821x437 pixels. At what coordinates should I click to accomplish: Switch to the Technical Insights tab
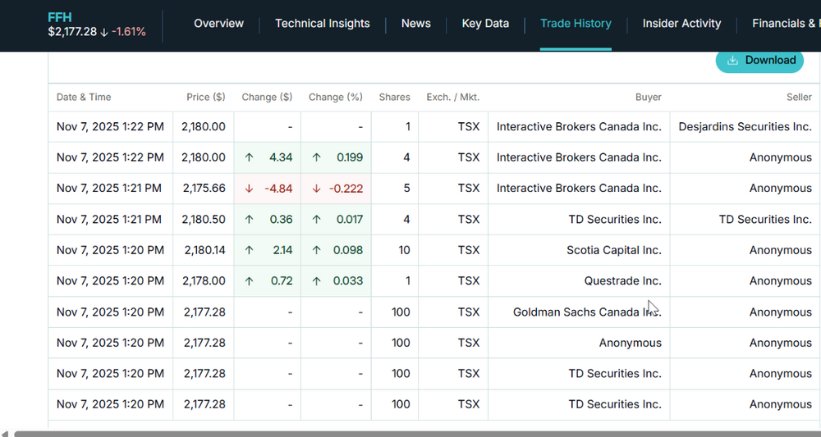pos(323,24)
